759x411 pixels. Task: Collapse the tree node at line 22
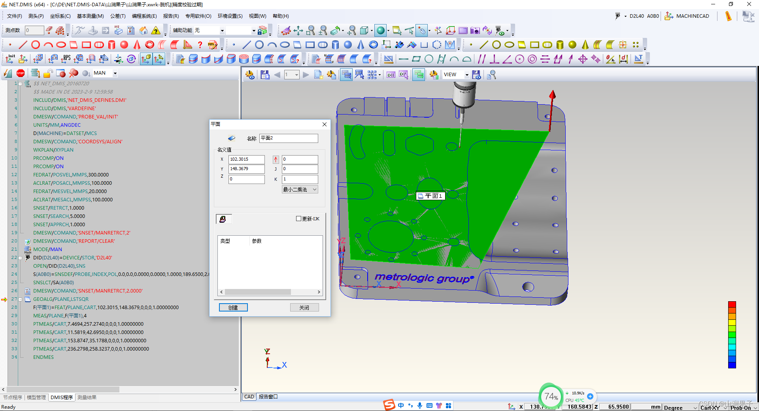20,258
